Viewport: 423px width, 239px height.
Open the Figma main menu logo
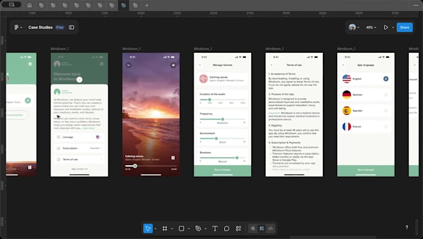16,27
